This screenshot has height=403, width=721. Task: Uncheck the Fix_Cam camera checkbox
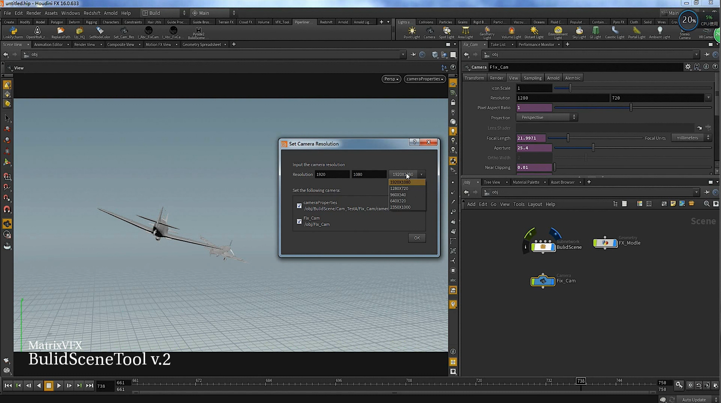tap(299, 221)
